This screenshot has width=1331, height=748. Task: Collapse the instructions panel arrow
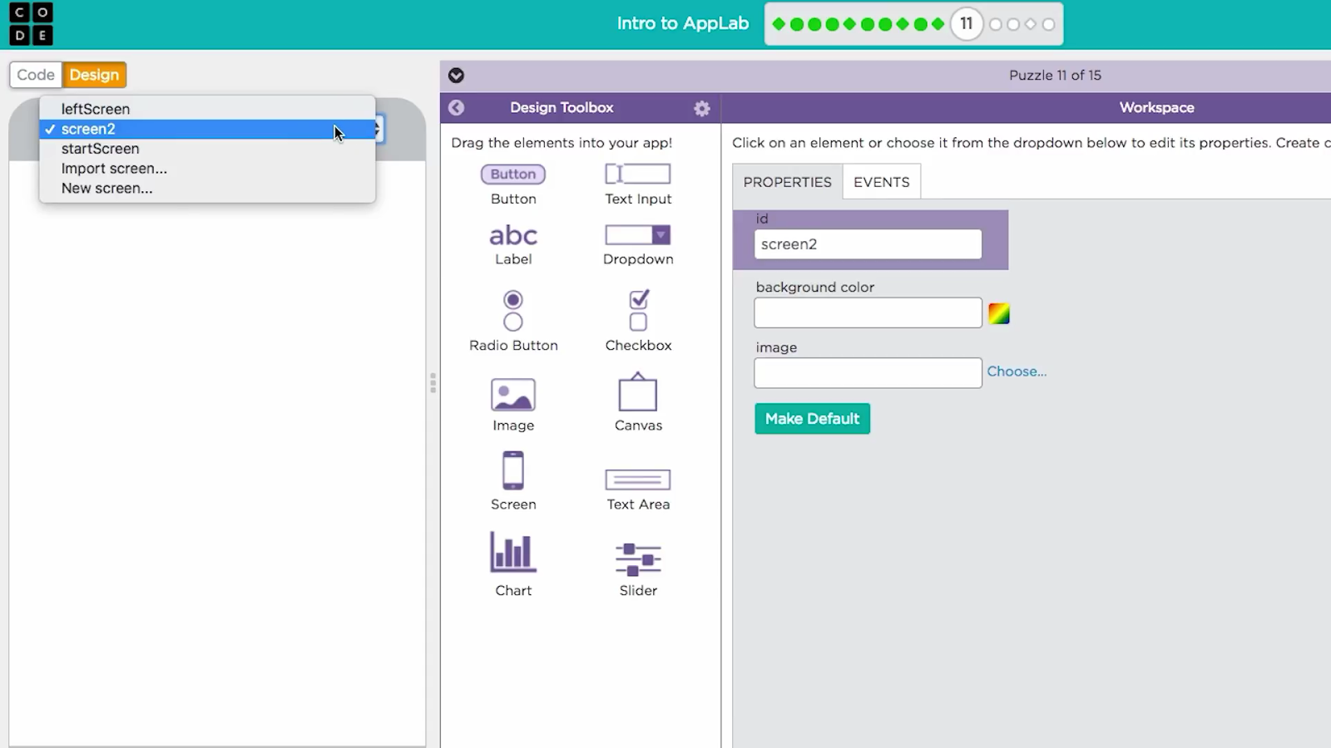click(x=456, y=76)
